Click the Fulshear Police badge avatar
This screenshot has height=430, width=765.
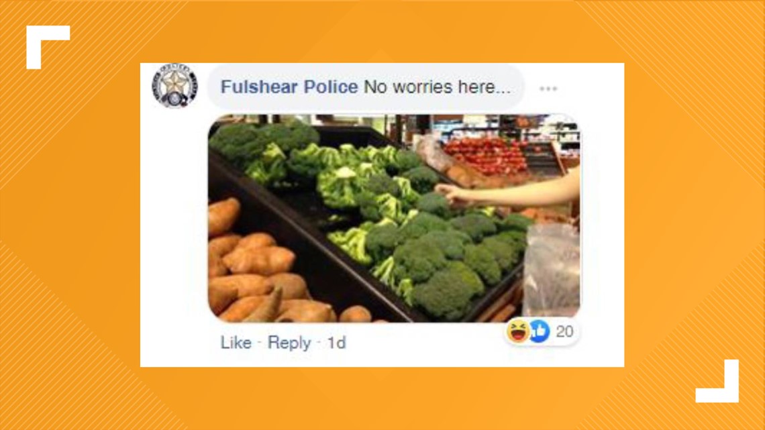point(174,86)
